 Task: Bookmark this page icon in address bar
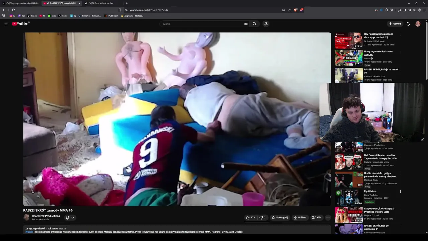[120, 10]
